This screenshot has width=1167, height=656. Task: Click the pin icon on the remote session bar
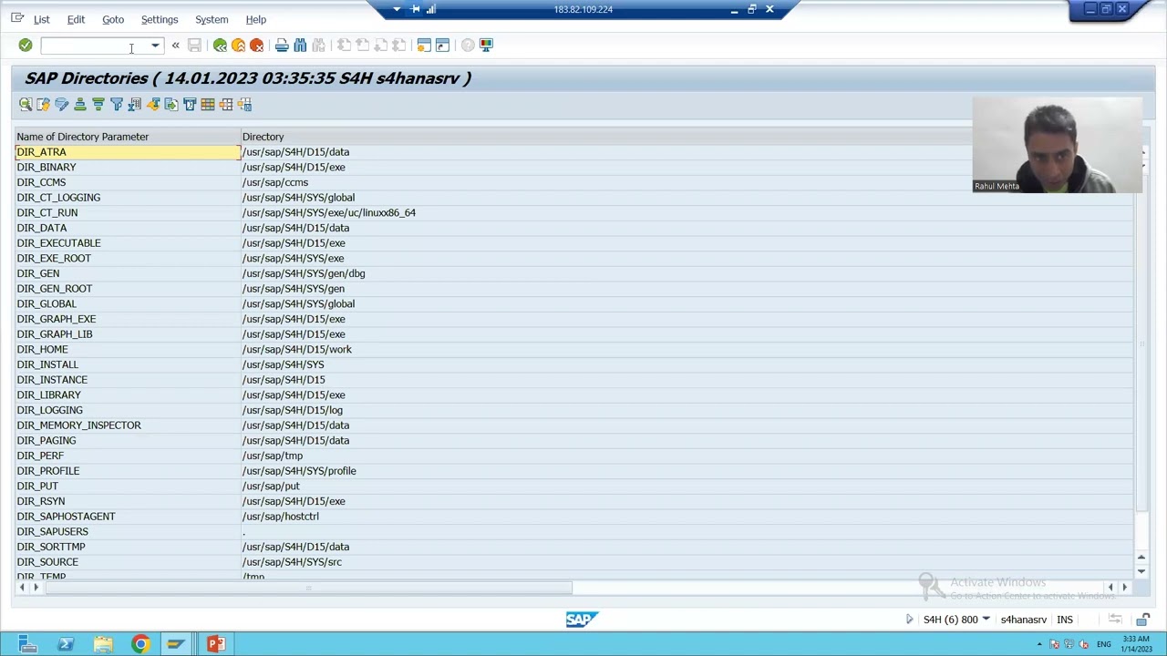tap(415, 9)
